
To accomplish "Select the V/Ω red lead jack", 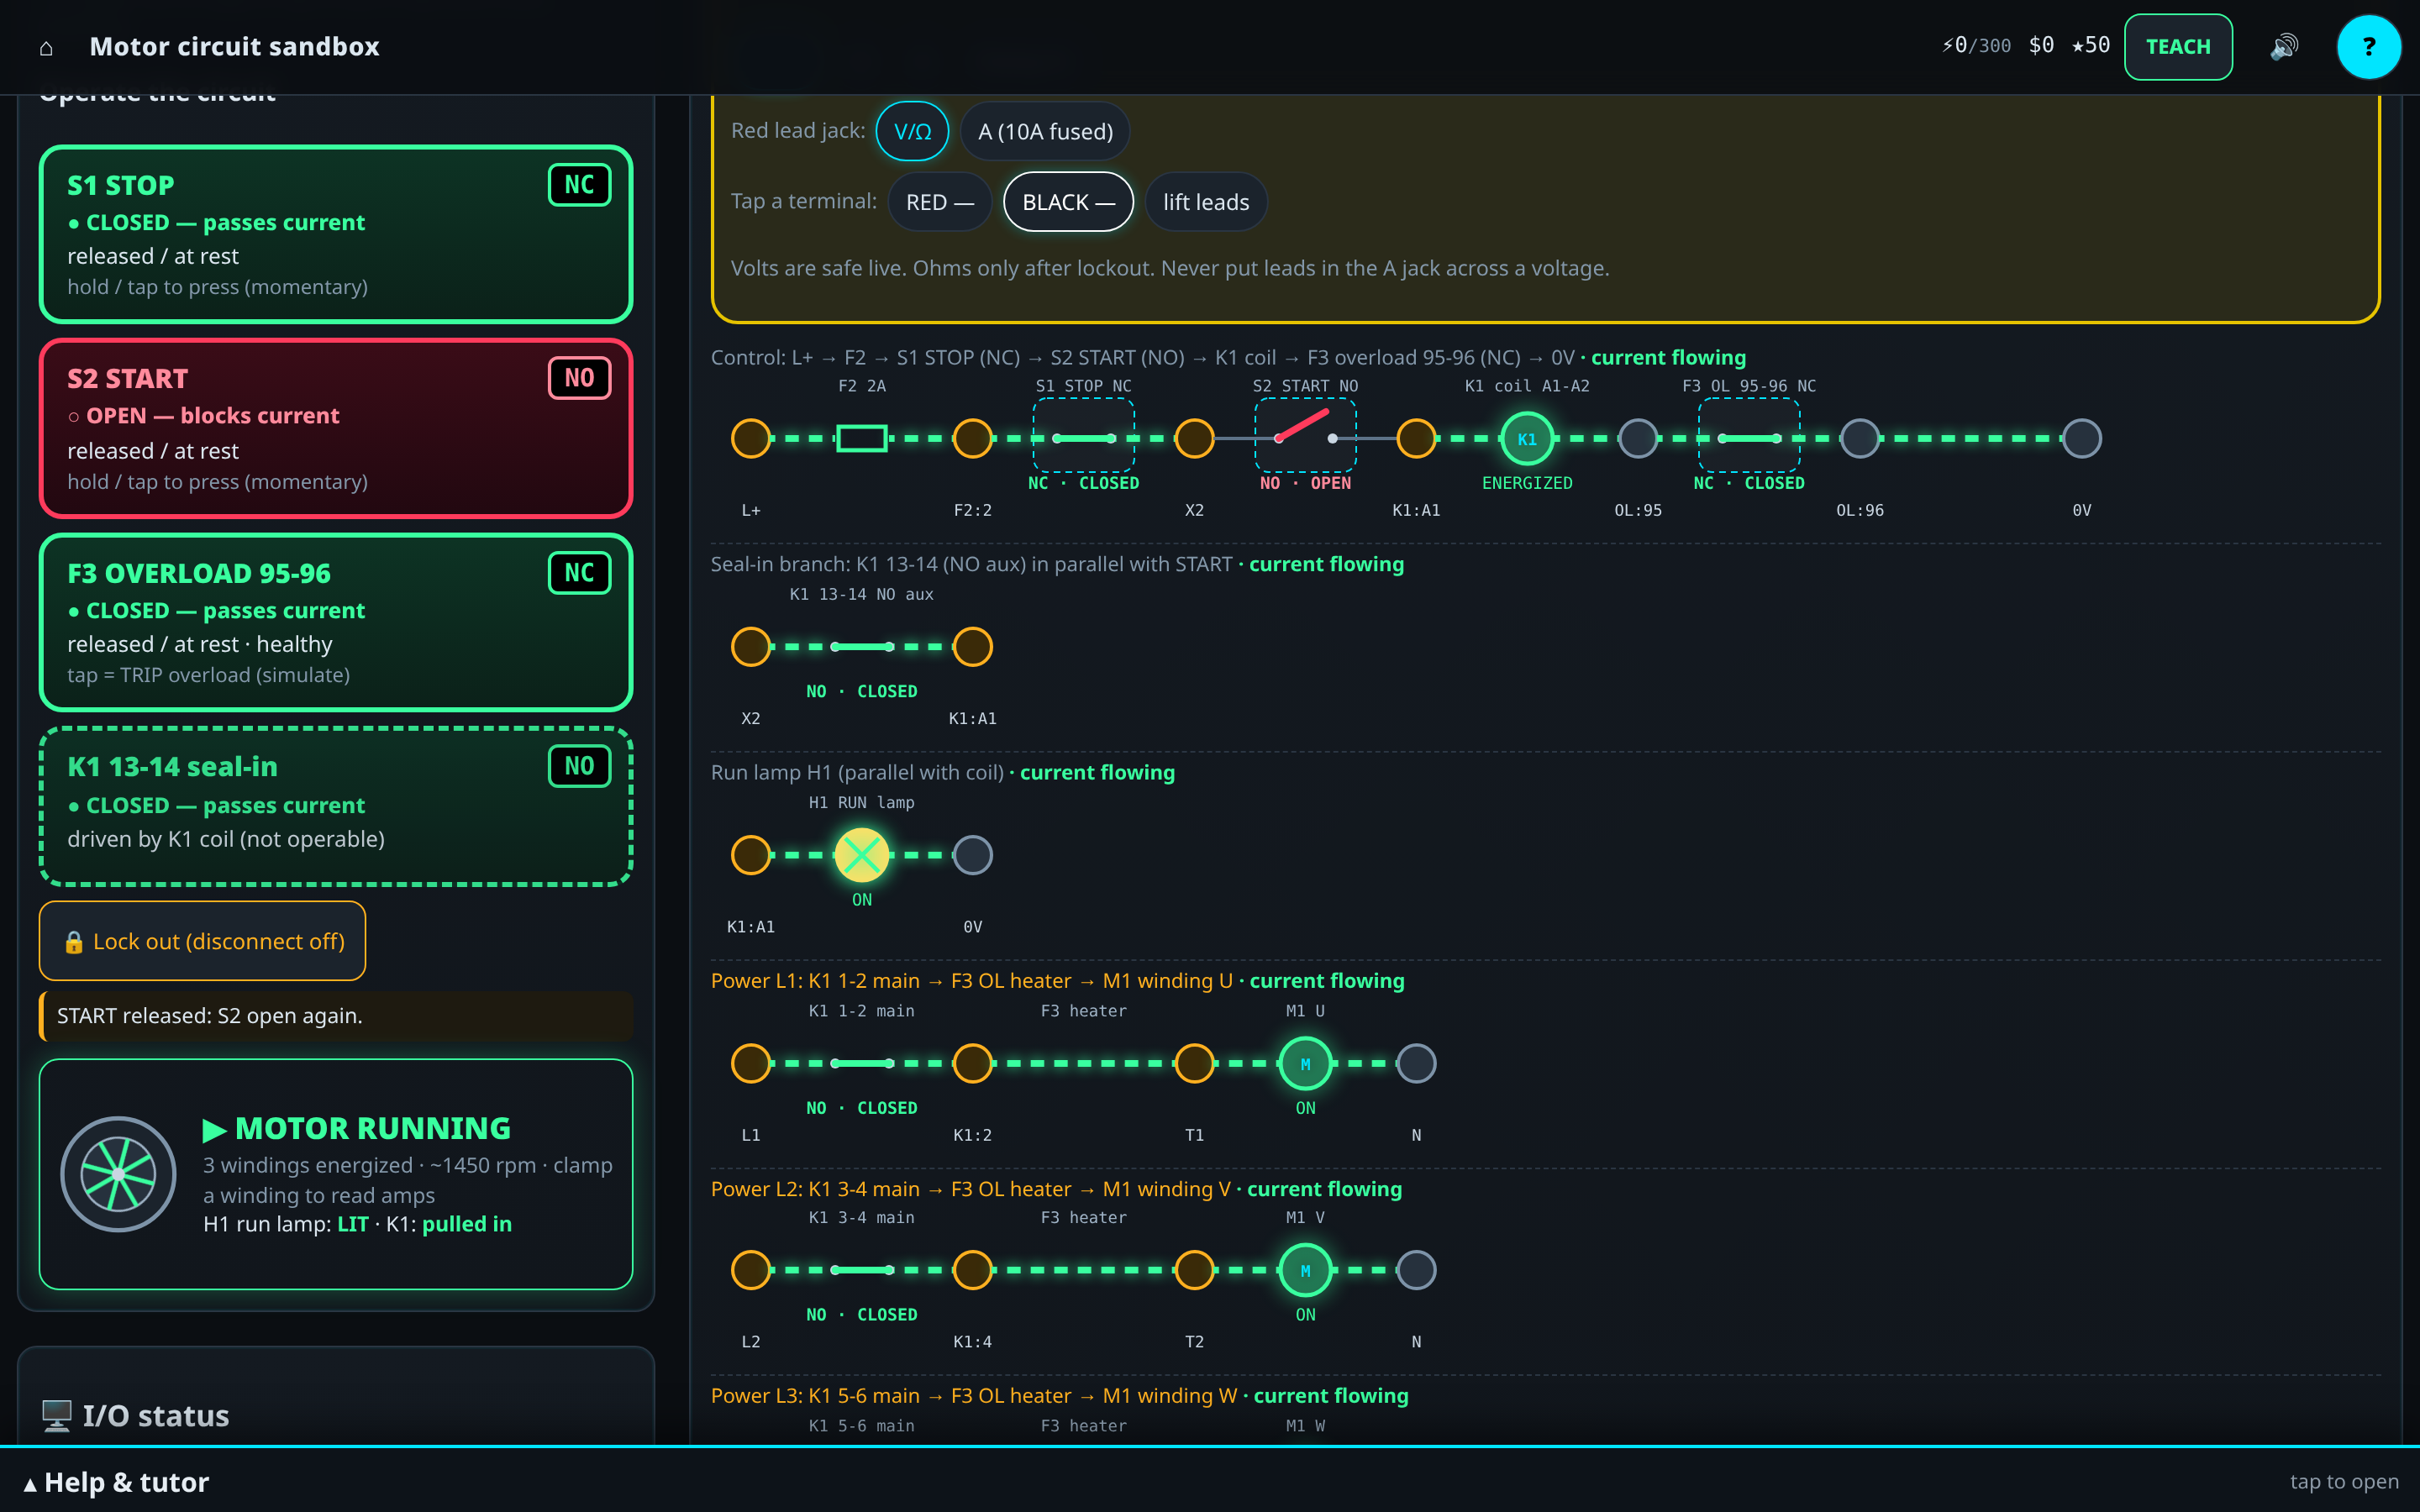I will (912, 131).
